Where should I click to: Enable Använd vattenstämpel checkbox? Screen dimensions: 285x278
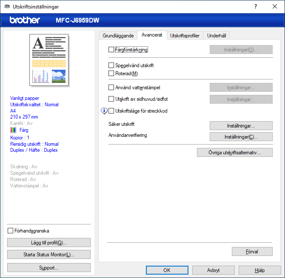point(111,87)
